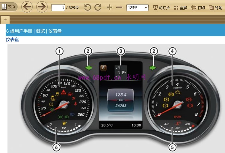Start the 幻灯片 slideshow mode
This screenshot has width=225, height=153.
(x=161, y=7)
